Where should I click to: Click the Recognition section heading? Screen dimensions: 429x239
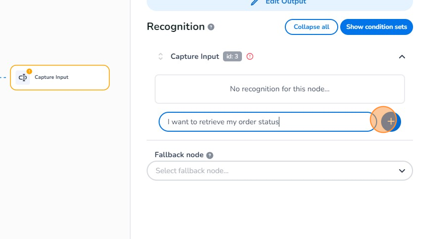tap(176, 27)
